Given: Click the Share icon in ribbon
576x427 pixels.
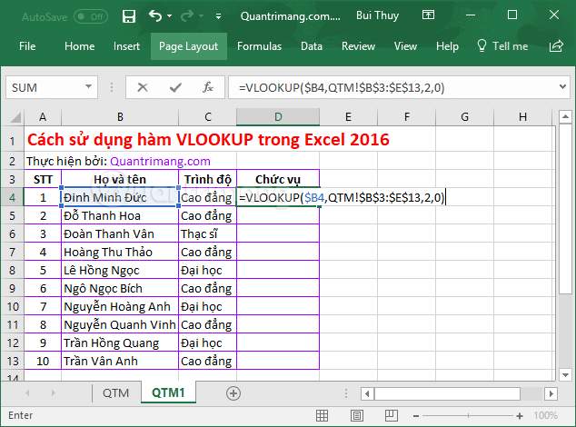Looking at the screenshot, I should coord(556,46).
